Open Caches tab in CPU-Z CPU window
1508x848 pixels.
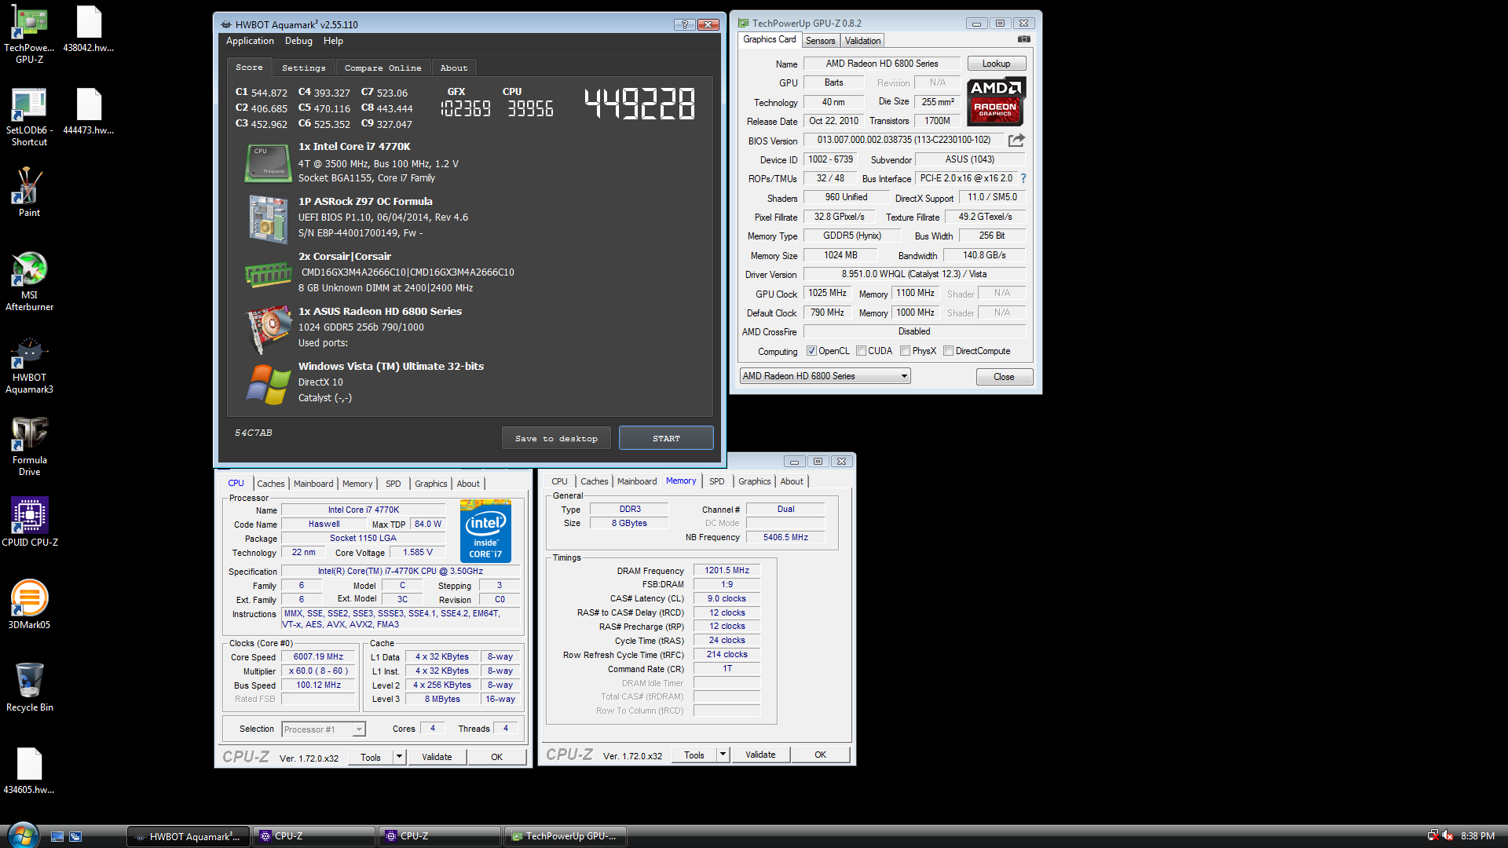point(270,484)
